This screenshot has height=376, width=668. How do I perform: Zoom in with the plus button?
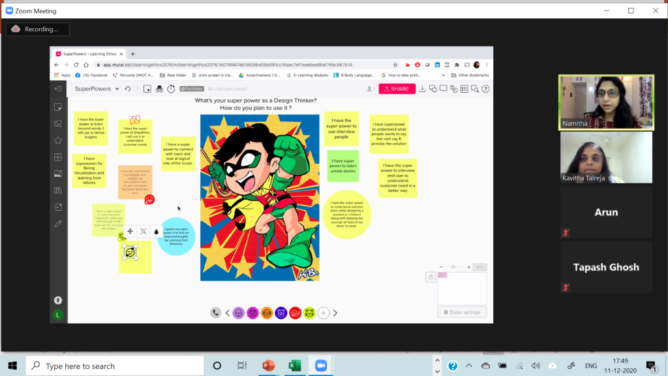point(468,267)
